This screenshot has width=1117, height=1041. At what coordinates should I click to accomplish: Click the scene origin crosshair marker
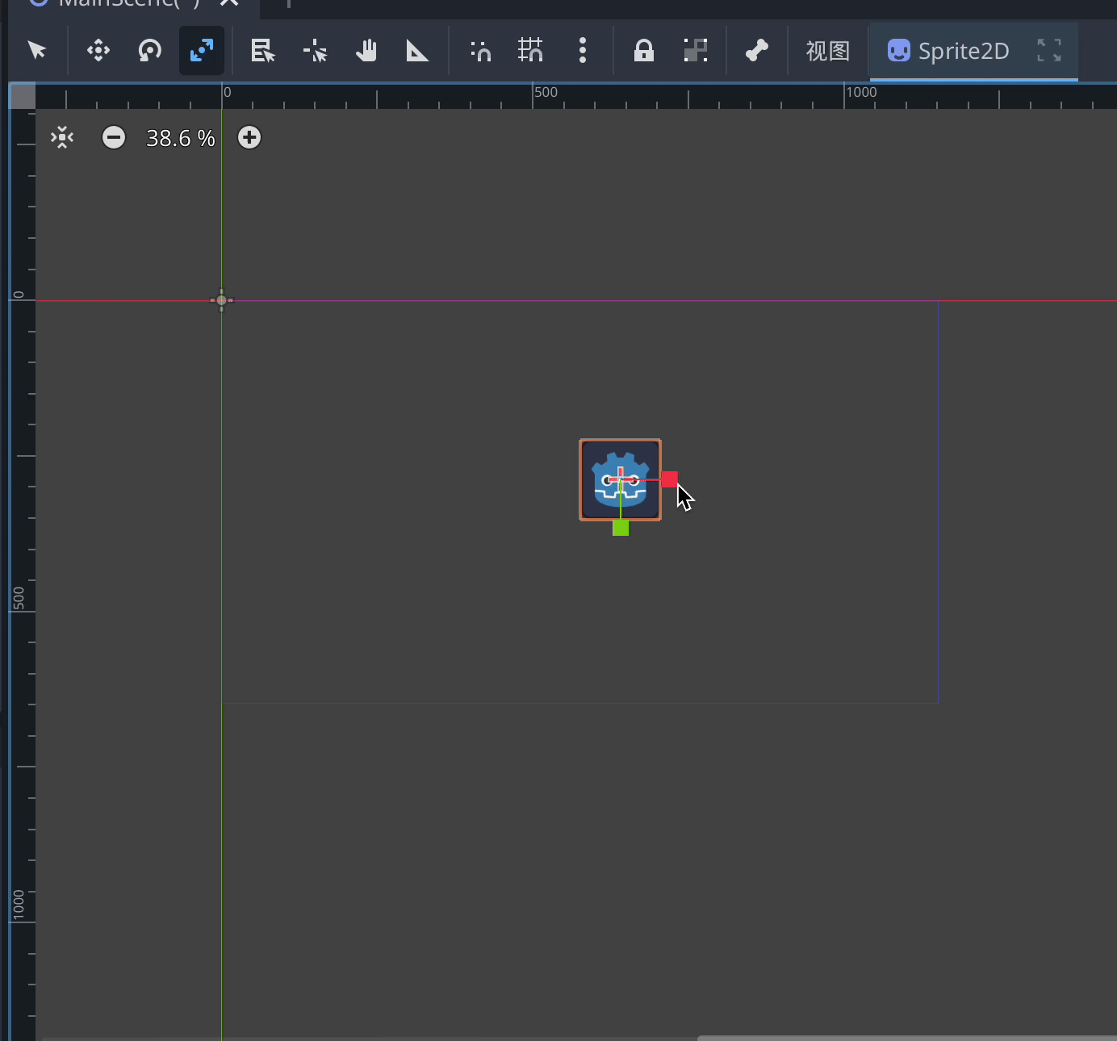tap(222, 300)
